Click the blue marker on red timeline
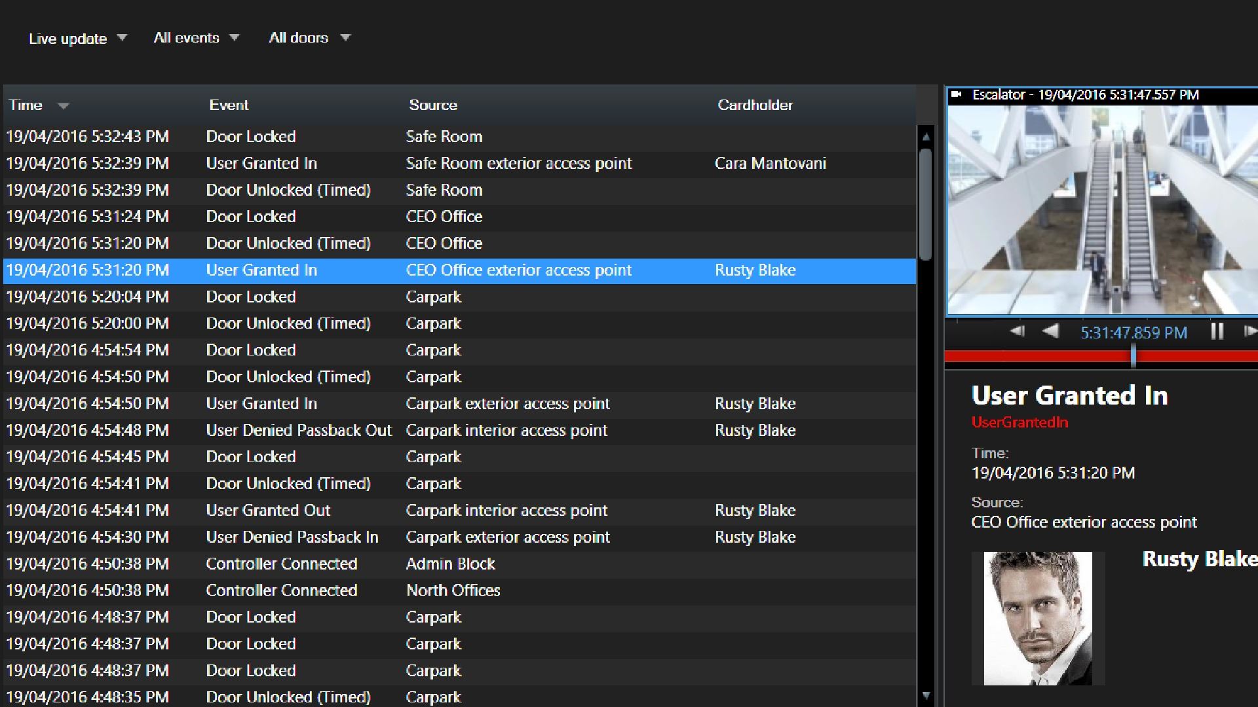The width and height of the screenshot is (1258, 707). pyautogui.click(x=1134, y=356)
